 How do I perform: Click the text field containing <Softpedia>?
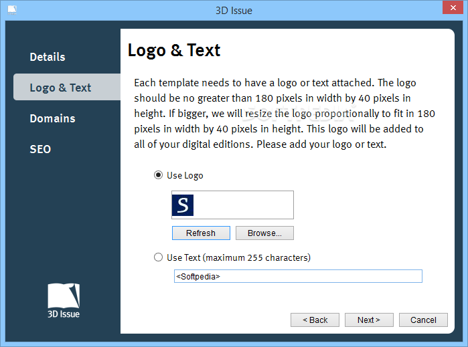point(298,276)
